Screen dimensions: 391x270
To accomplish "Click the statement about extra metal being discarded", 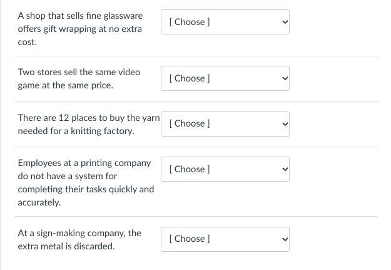I will click(x=79, y=239).
